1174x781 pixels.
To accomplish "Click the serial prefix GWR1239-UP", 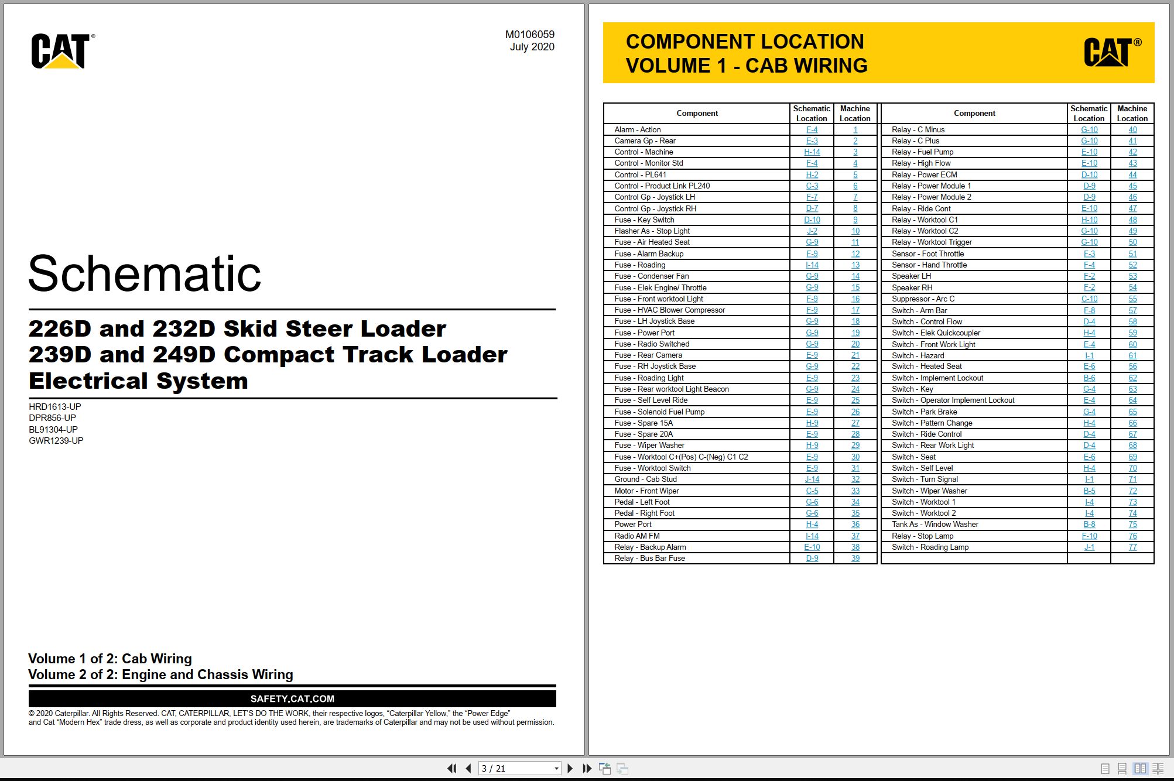I will pos(56,441).
